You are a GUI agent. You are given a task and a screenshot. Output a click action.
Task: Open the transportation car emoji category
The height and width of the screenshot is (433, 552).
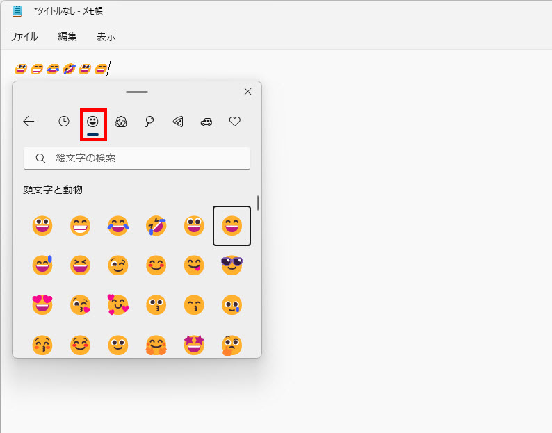pos(206,122)
